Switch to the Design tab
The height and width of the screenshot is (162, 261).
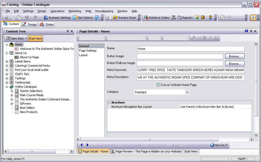[29, 24]
